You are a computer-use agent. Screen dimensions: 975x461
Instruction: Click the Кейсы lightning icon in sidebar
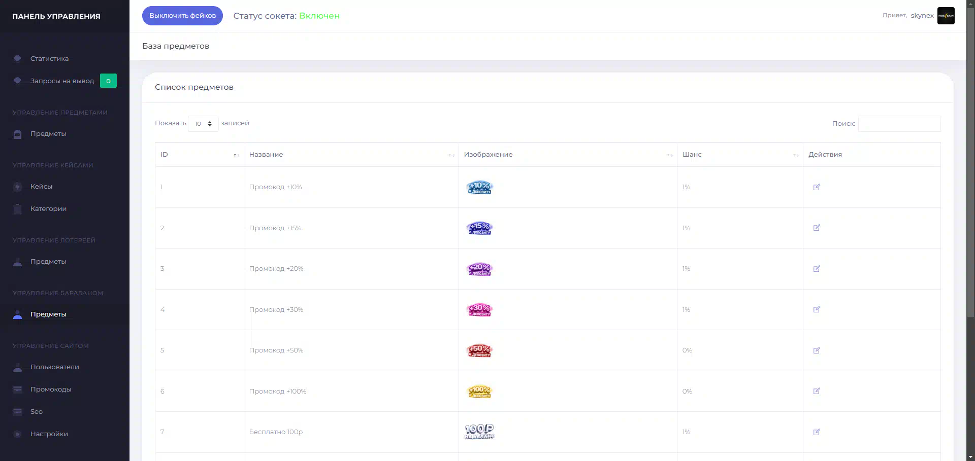coord(18,187)
